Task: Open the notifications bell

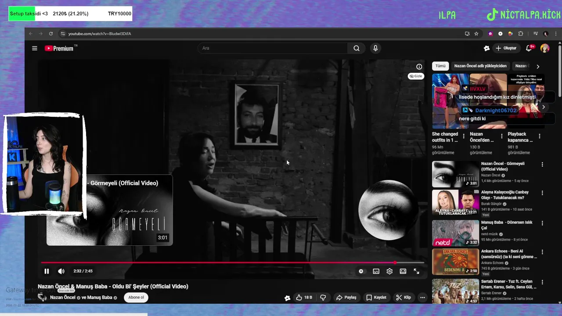Action: [529, 48]
